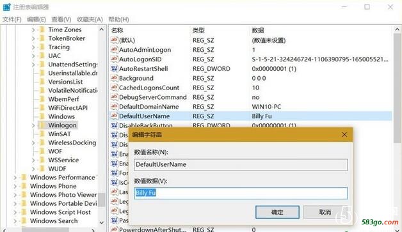Viewport: 402px width, 232px height.
Task: Close the 编辑字符串 dialog
Action: pyautogui.click(x=344, y=135)
